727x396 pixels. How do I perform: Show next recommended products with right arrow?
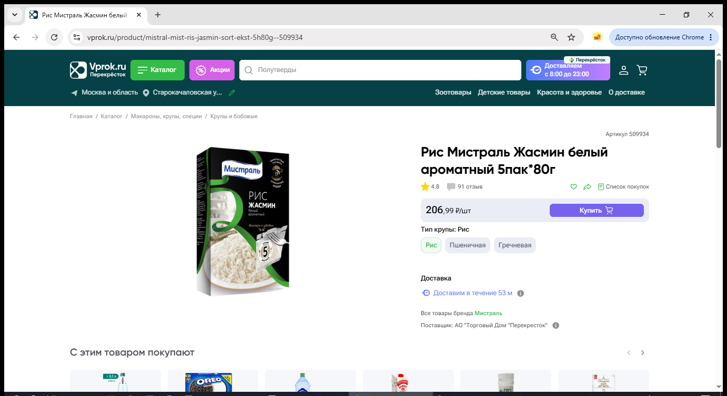click(642, 352)
